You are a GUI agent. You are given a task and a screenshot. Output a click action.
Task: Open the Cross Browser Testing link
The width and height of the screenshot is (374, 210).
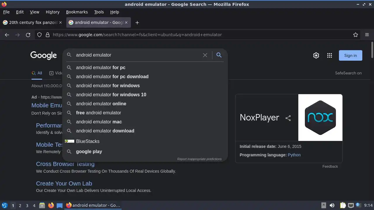coord(65,164)
